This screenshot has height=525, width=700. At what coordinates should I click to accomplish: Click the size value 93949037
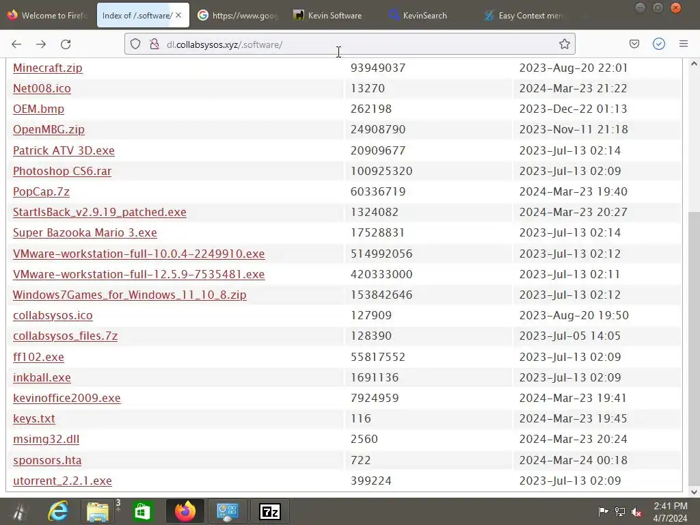click(x=378, y=68)
